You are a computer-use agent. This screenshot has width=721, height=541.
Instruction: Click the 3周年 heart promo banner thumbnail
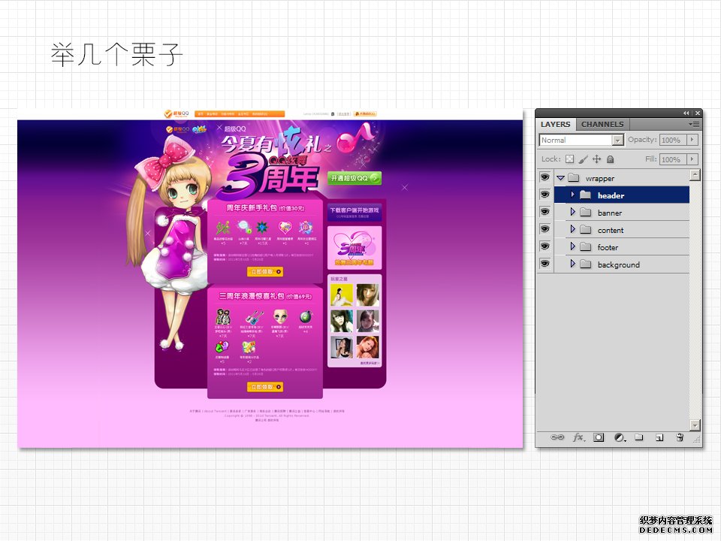tap(354, 247)
